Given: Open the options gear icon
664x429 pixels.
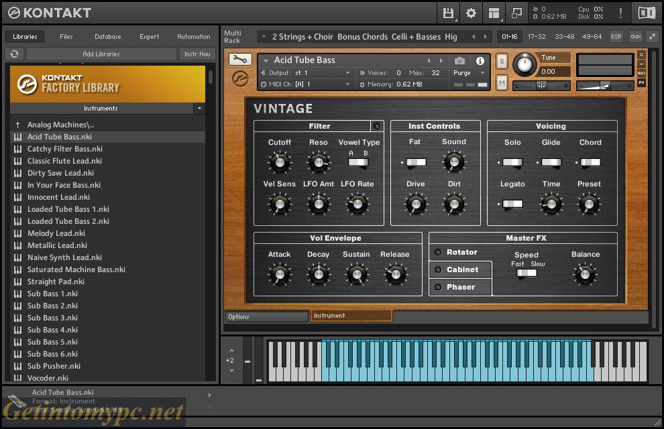Looking at the screenshot, I should tap(471, 13).
